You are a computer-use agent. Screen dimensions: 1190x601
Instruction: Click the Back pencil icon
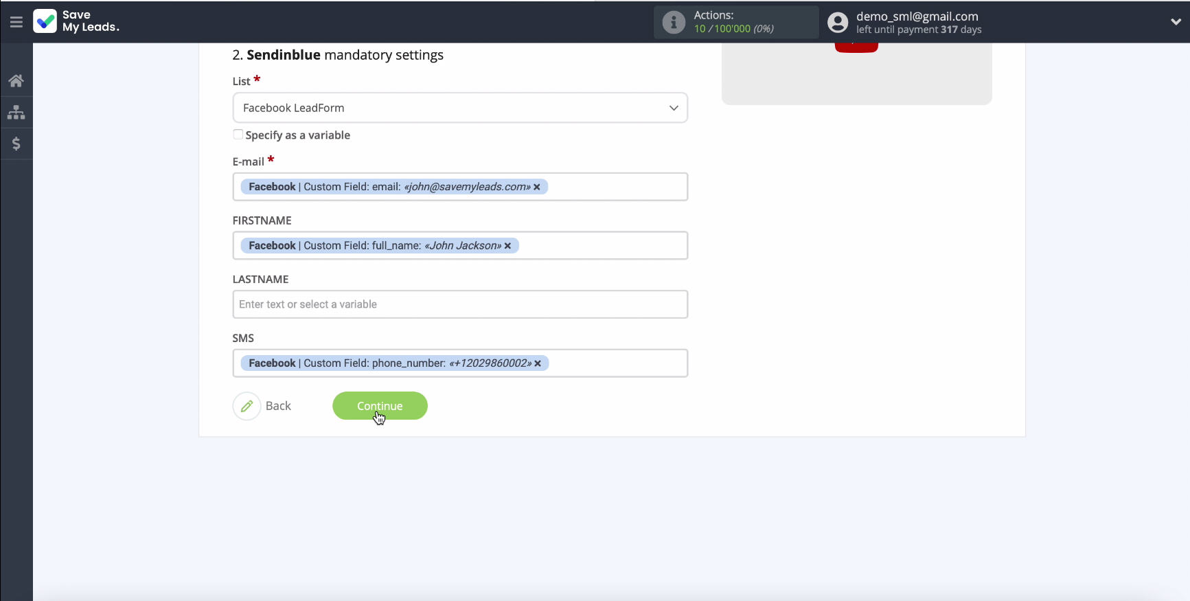coord(247,406)
